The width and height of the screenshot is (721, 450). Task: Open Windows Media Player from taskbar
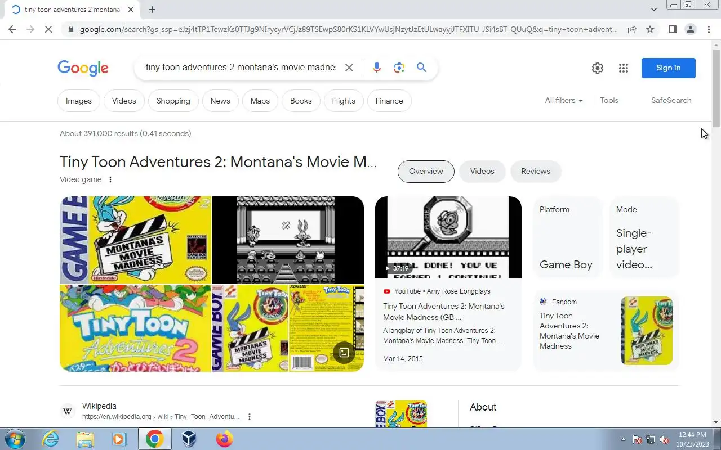coord(119,439)
